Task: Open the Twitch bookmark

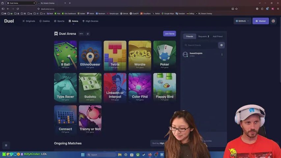Action: 90,13
